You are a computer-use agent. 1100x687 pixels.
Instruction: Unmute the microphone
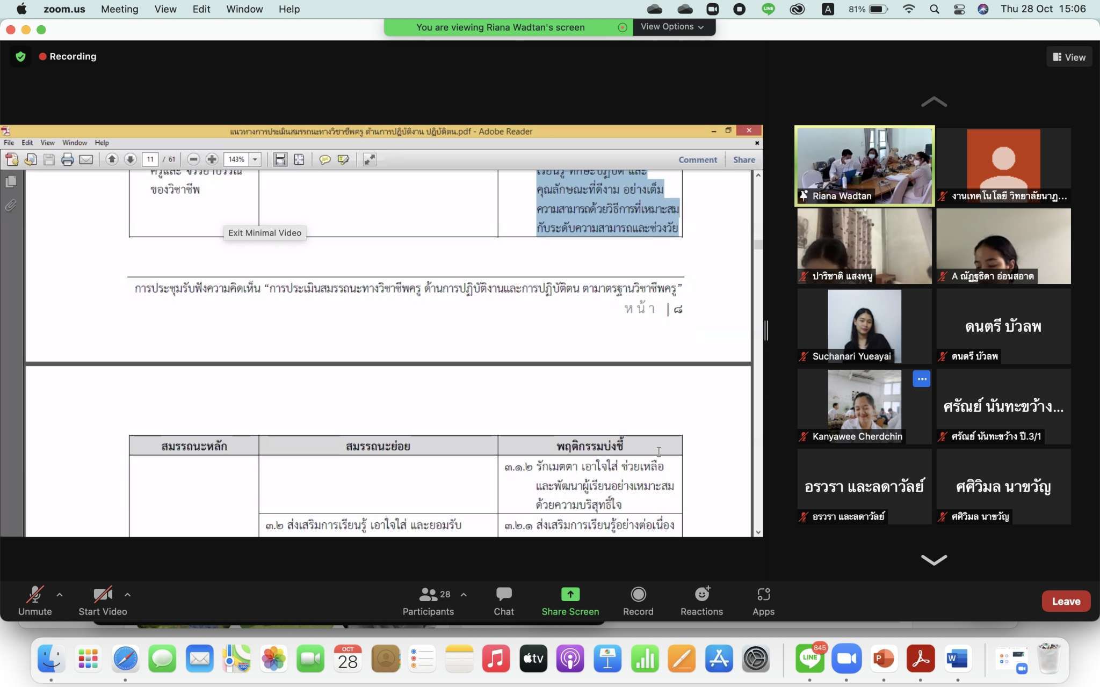click(x=35, y=601)
